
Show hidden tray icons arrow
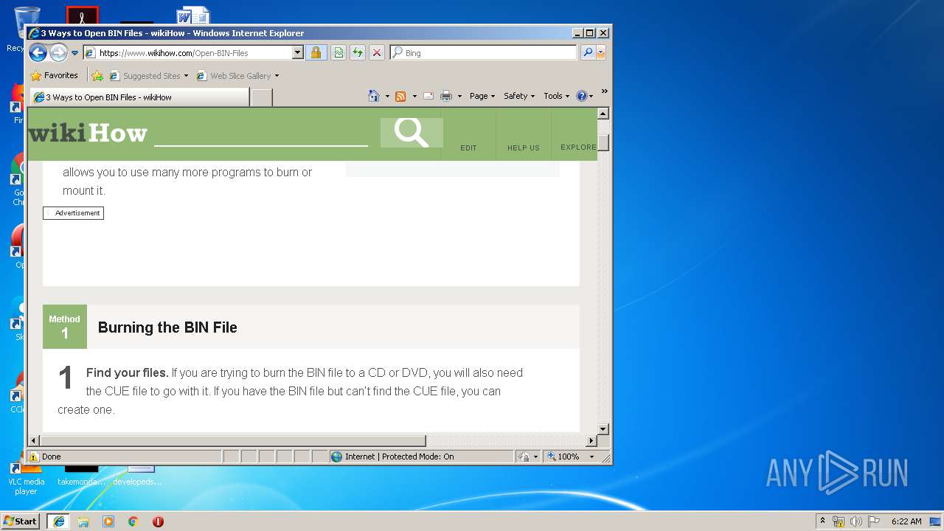point(822,521)
